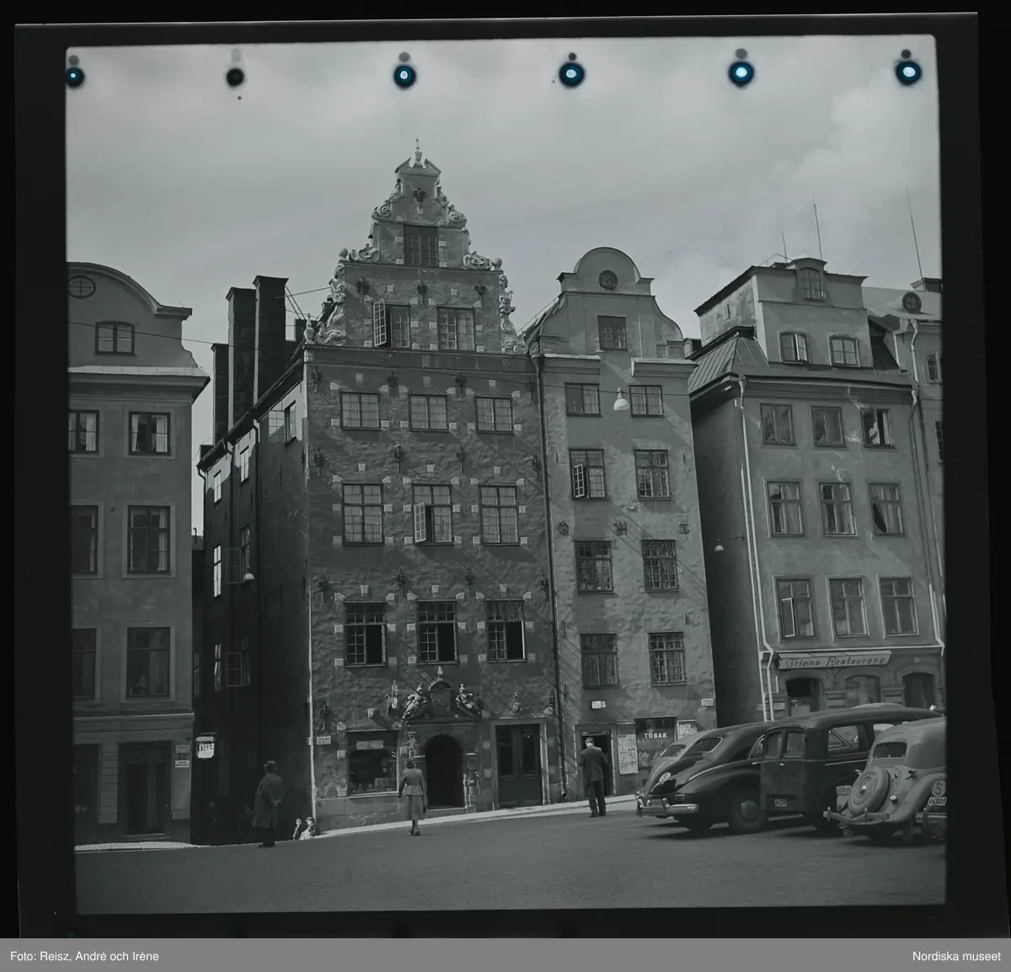
Task: Click the sculpted ornament above the arched portal
Action: click(436, 697)
